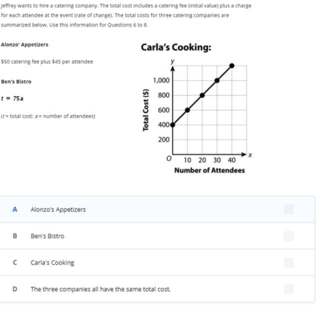Enable the checkbox on answer row D

point(288,289)
